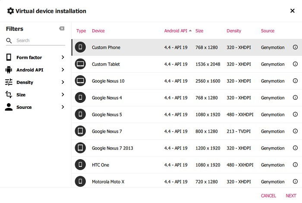Open info for Google Nexus 7 2013
Screen dimensions: 302x203
pyautogui.click(x=295, y=148)
